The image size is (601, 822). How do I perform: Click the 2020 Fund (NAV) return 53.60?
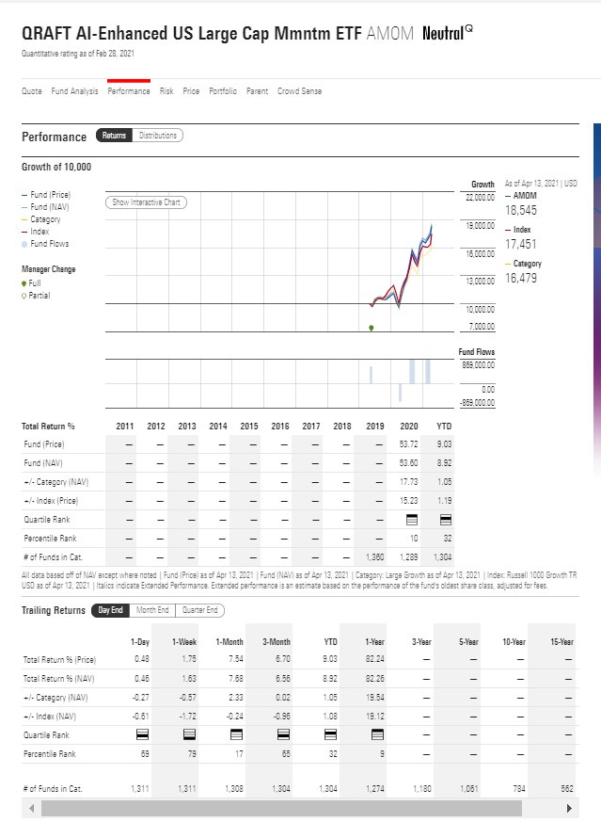[x=409, y=463]
